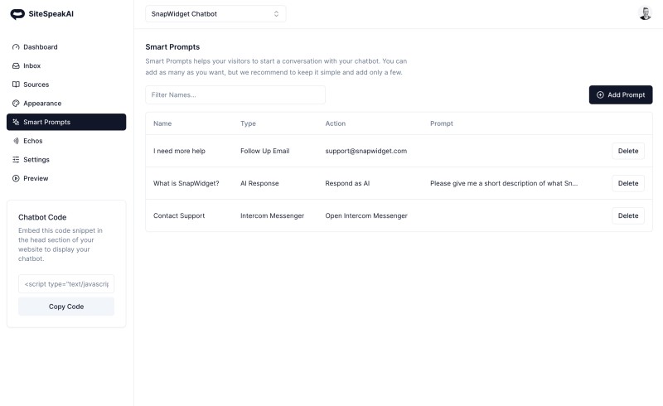
Task: Click the Echos sound wave icon
Action: pos(16,141)
